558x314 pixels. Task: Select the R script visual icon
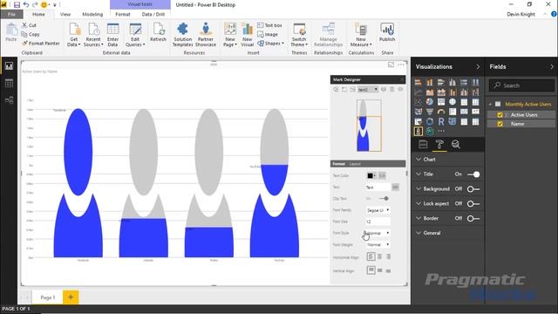441,122
